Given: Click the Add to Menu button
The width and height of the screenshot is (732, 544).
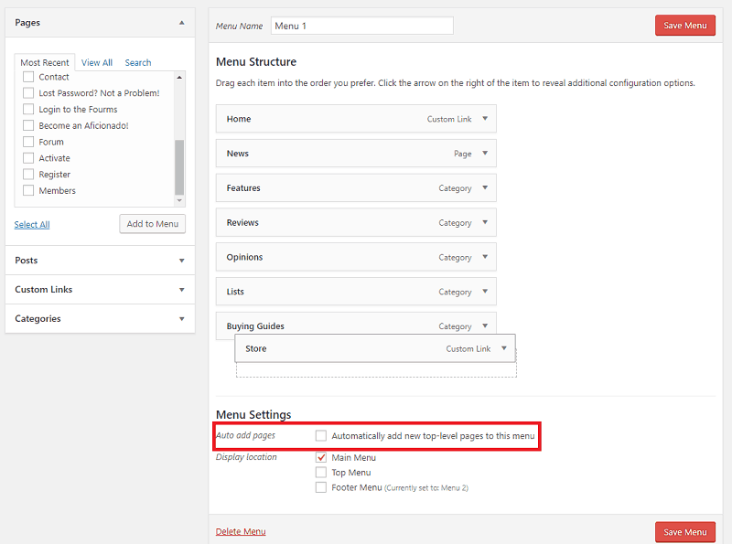Looking at the screenshot, I should coord(152,224).
